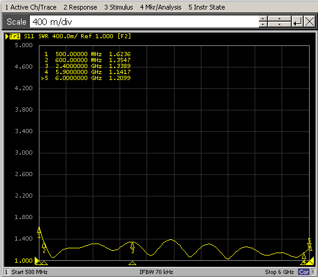Click channel number 1 box in status bar

(7, 272)
